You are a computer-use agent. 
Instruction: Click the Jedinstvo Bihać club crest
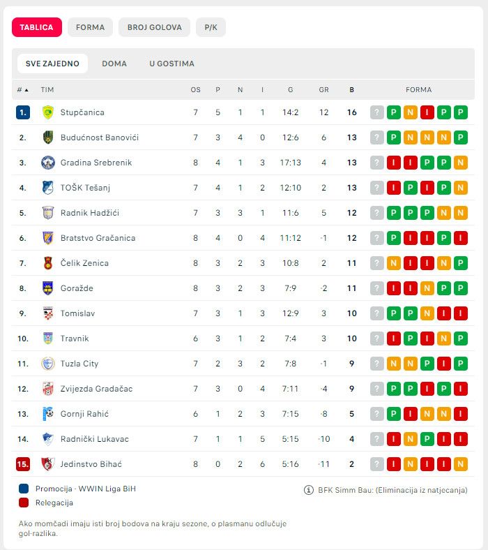click(x=47, y=464)
